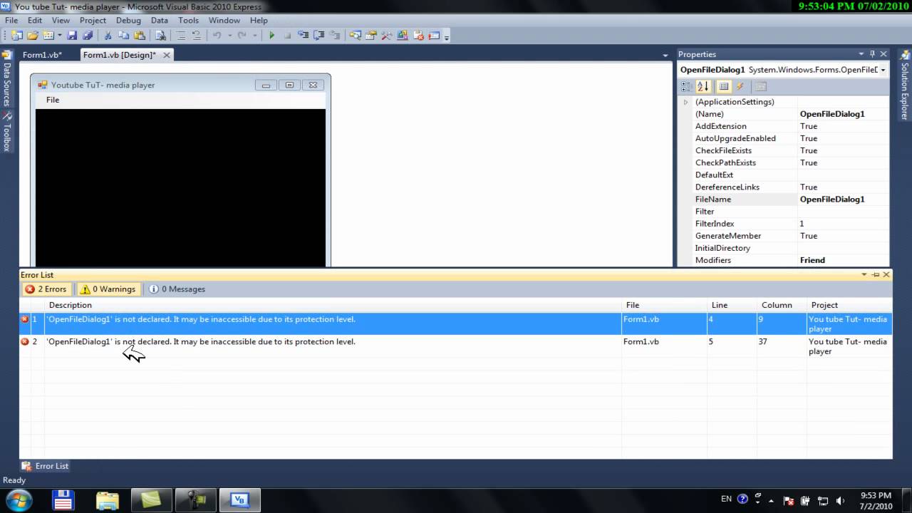Image resolution: width=912 pixels, height=513 pixels.
Task: Click the Step Into toolbar icon
Action: click(304, 36)
